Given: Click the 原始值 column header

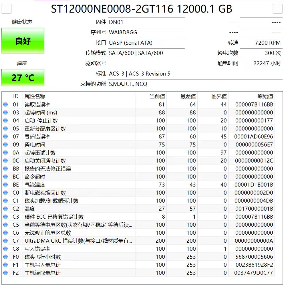Looking at the screenshot, I should coord(266,96).
